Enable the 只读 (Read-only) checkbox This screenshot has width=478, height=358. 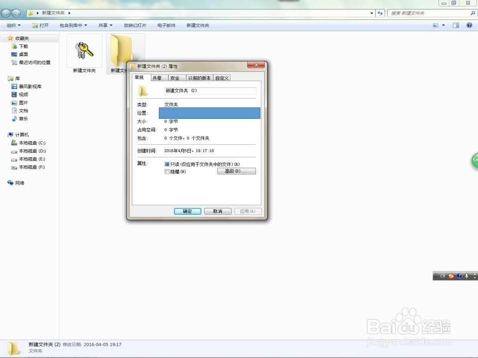tap(167, 164)
